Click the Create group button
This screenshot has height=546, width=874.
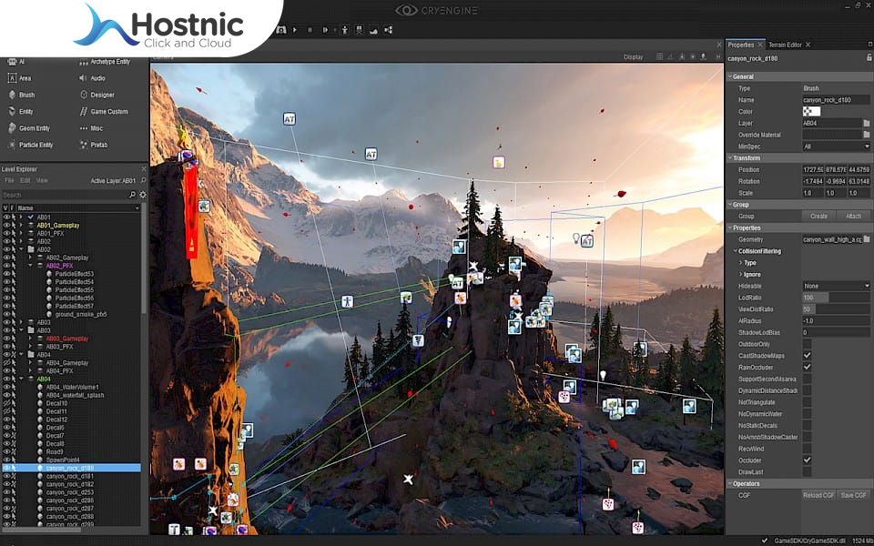(818, 217)
